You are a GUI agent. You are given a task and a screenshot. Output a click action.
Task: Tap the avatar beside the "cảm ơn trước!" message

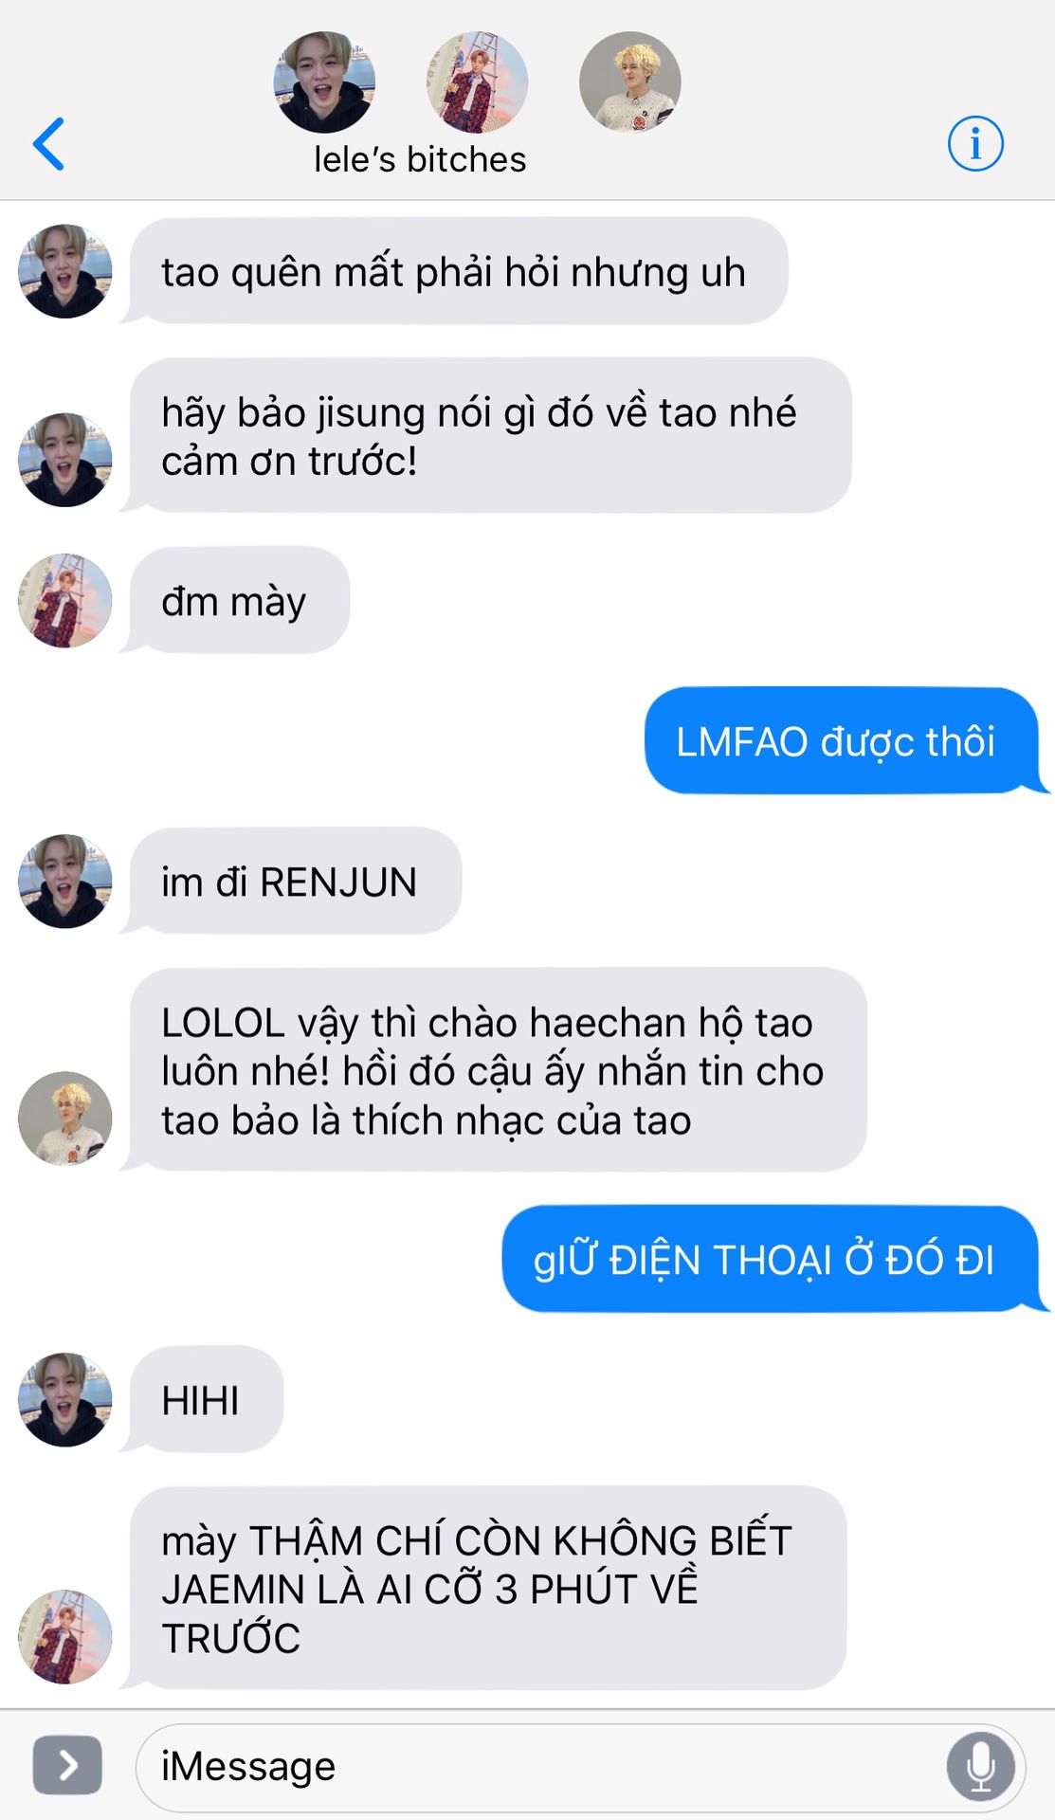(65, 460)
